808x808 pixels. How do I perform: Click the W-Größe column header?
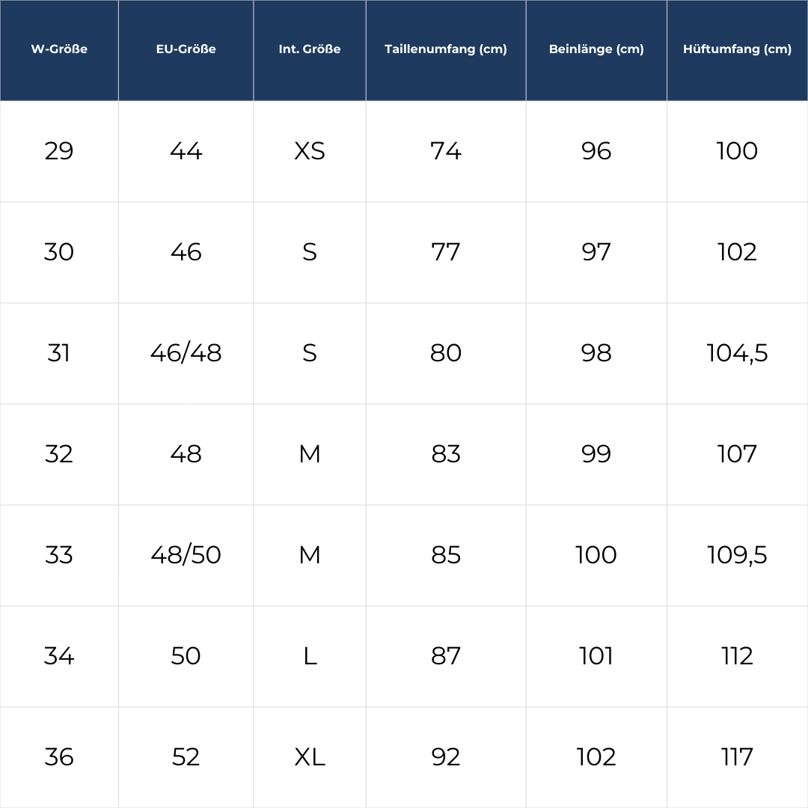pyautogui.click(x=59, y=49)
